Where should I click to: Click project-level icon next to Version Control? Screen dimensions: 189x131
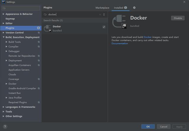tap(39, 33)
